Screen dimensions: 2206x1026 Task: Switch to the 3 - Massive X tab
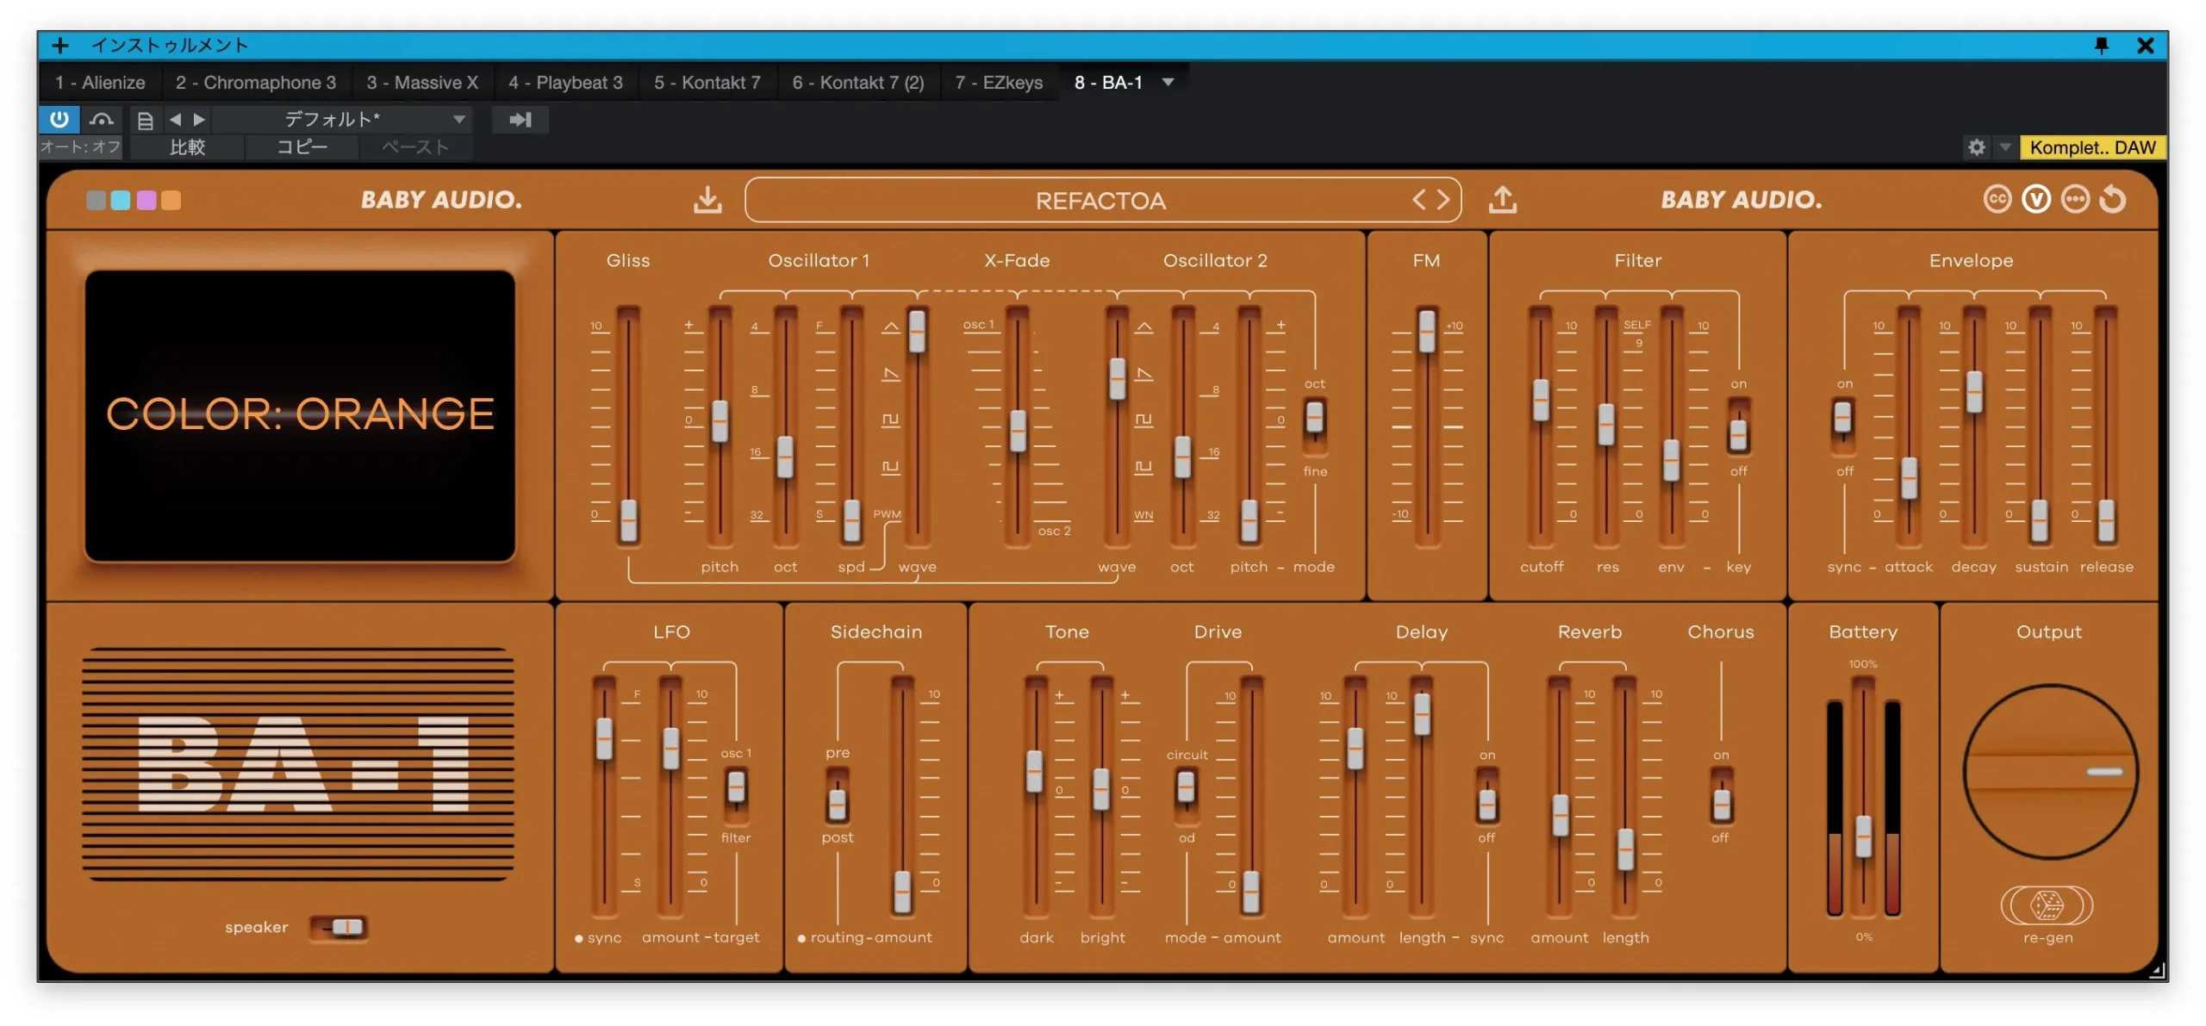(x=421, y=83)
